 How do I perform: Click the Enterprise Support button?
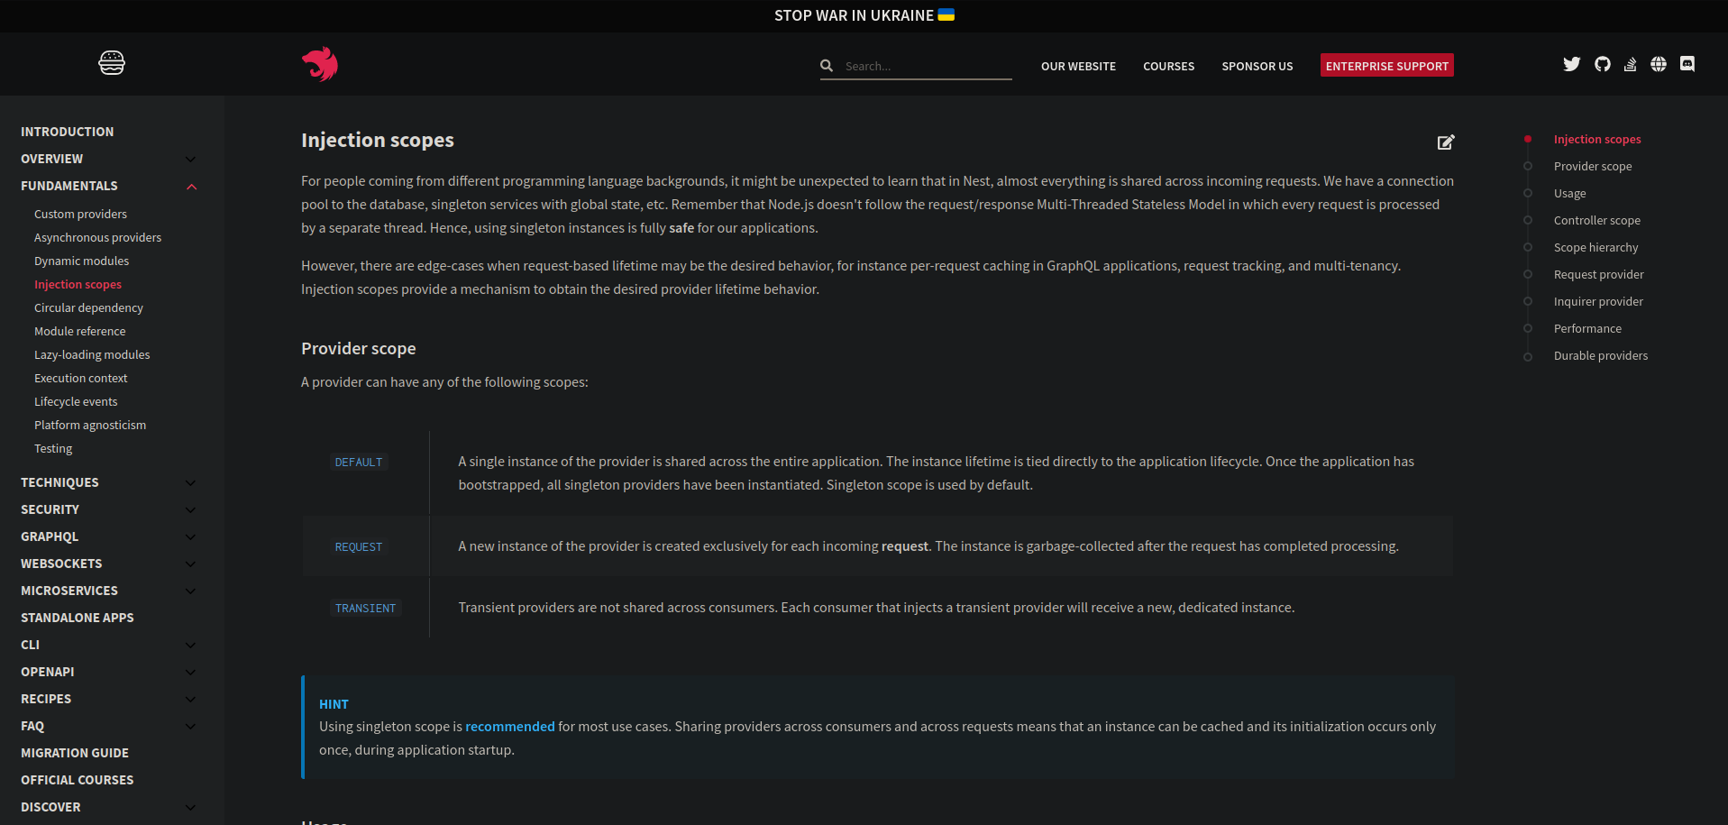pyautogui.click(x=1387, y=66)
